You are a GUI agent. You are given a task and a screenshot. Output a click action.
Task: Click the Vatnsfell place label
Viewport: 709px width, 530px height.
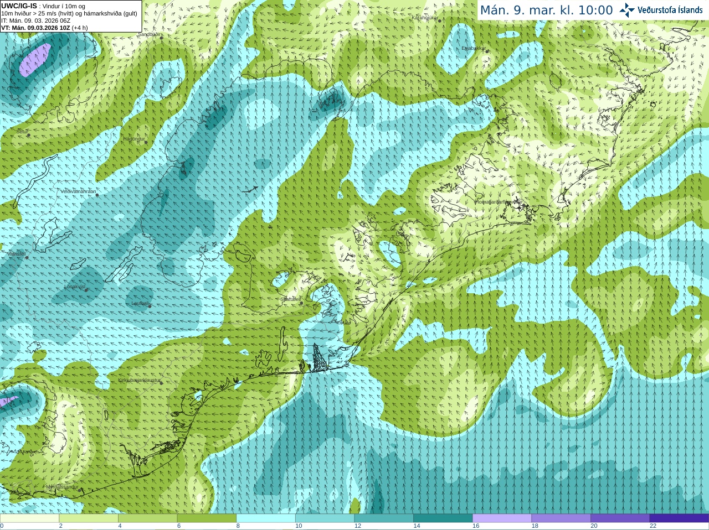17,254
